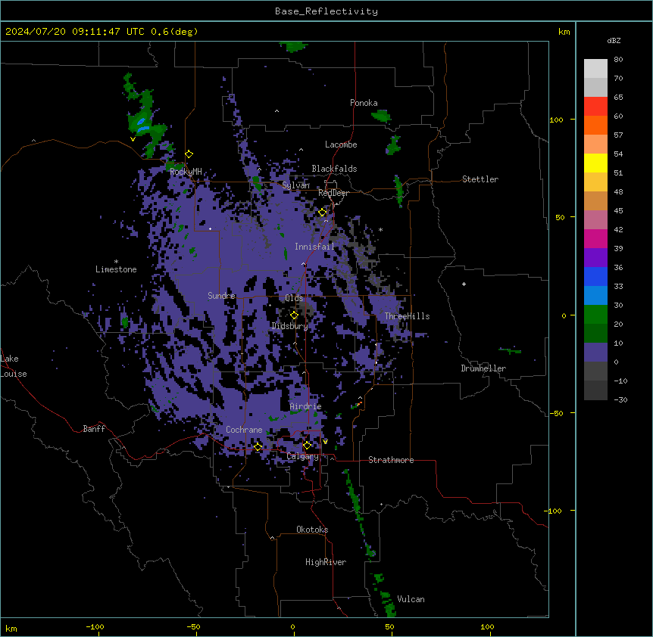The image size is (653, 637).
Task: Click the RockyMH label
Action: pos(186,171)
